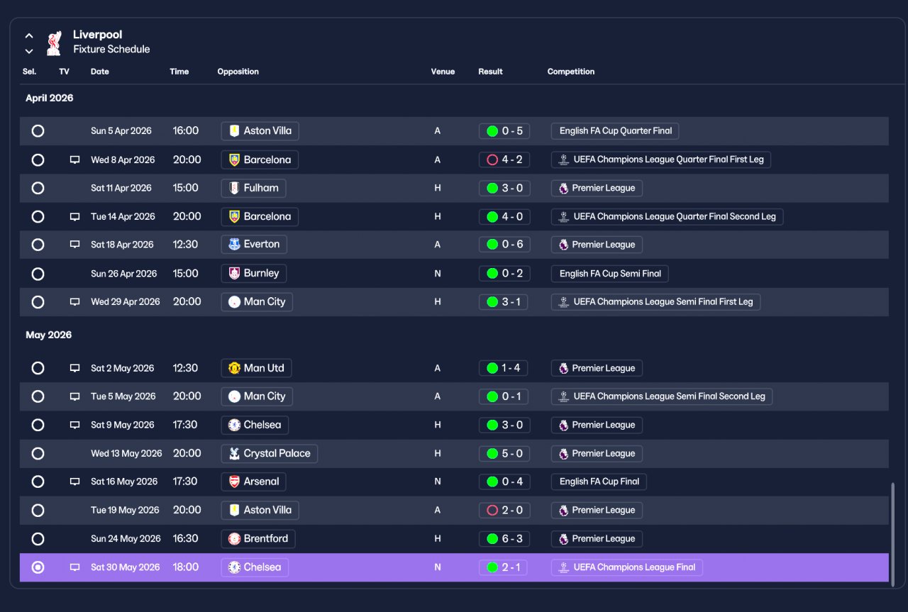Viewport: 908px width, 612px height.
Task: Click Man City crest in the 29 Apr row
Action: (234, 302)
